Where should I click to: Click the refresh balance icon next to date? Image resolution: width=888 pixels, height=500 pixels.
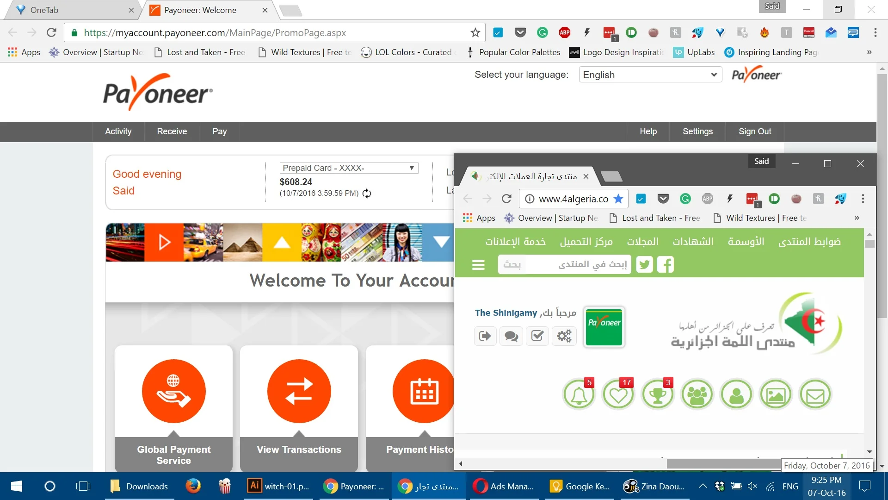367,194
